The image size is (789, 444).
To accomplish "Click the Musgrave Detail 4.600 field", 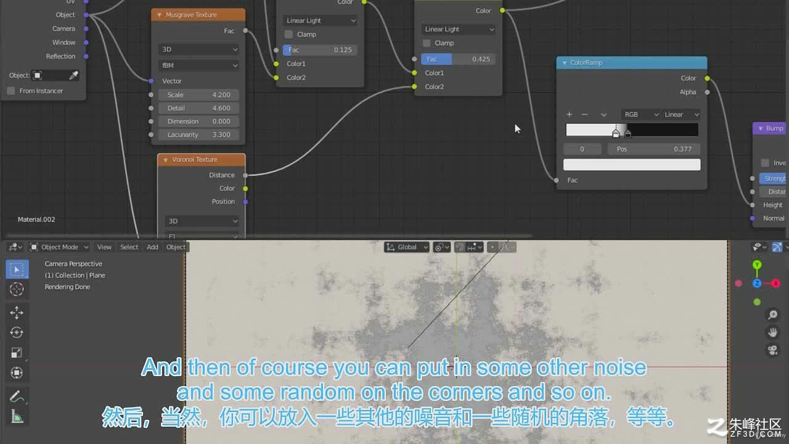I will (198, 108).
